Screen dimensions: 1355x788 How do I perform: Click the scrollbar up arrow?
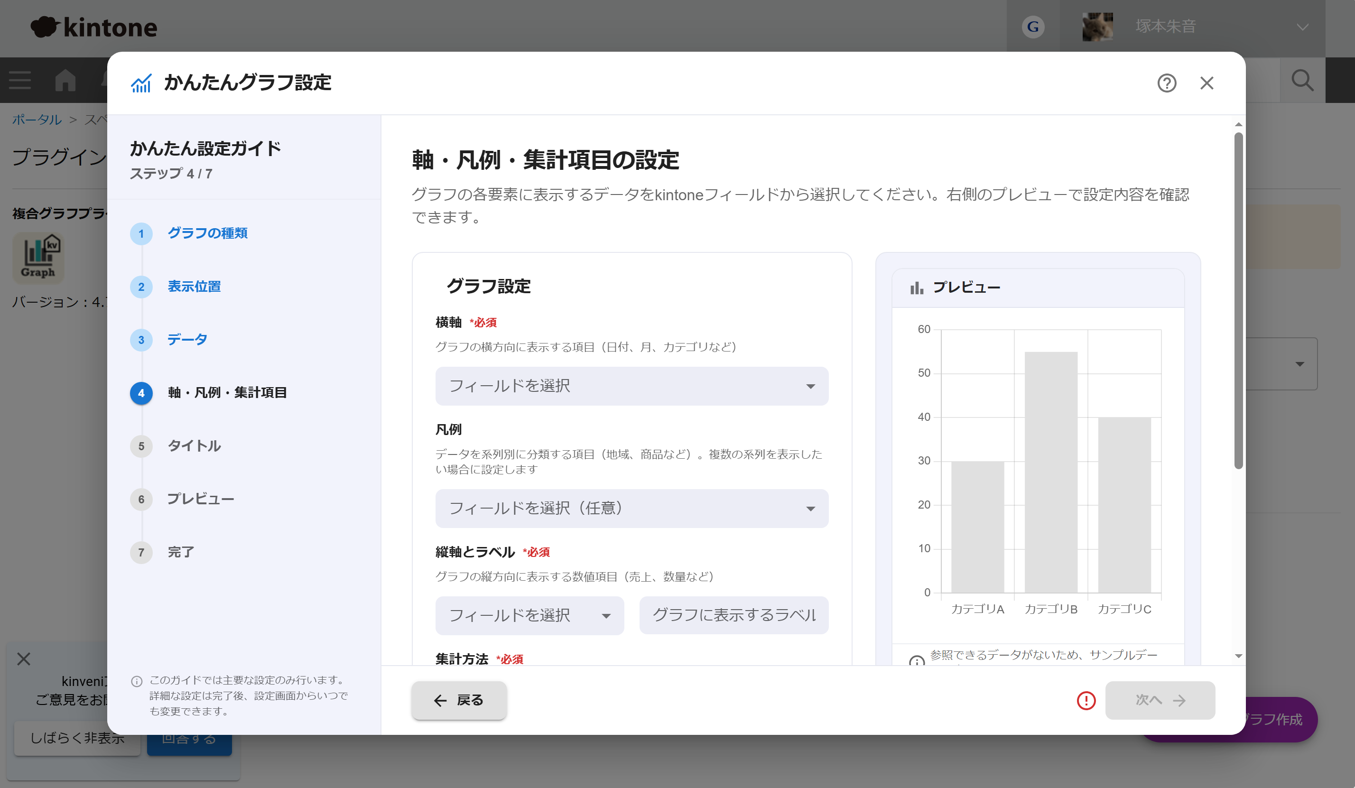1238,124
